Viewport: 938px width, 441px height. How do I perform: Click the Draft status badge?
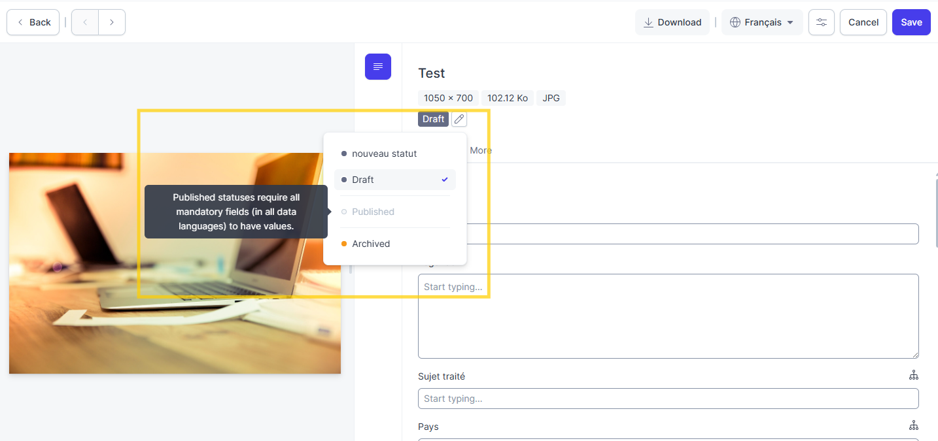tap(433, 119)
